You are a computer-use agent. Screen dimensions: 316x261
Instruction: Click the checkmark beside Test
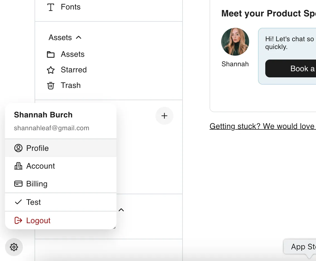18,202
